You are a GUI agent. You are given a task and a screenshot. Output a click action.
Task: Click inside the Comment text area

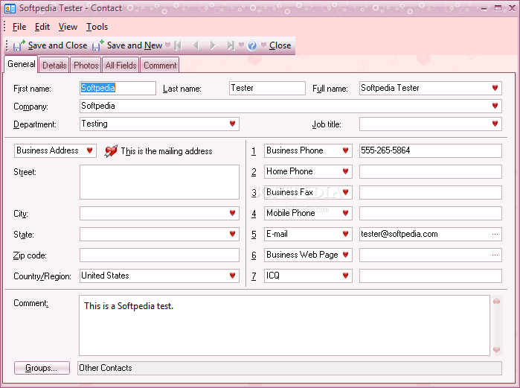[x=284, y=325]
